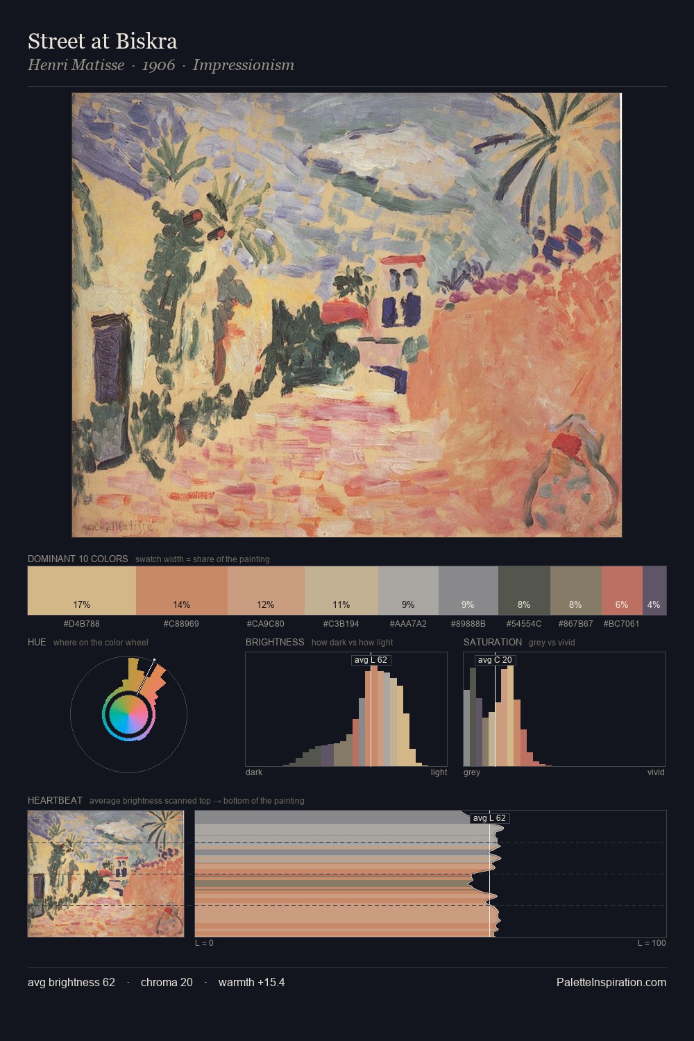Image resolution: width=694 pixels, height=1041 pixels.
Task: Click the 'DOMINANT 10 COLORS' heading
Action: pos(78,559)
